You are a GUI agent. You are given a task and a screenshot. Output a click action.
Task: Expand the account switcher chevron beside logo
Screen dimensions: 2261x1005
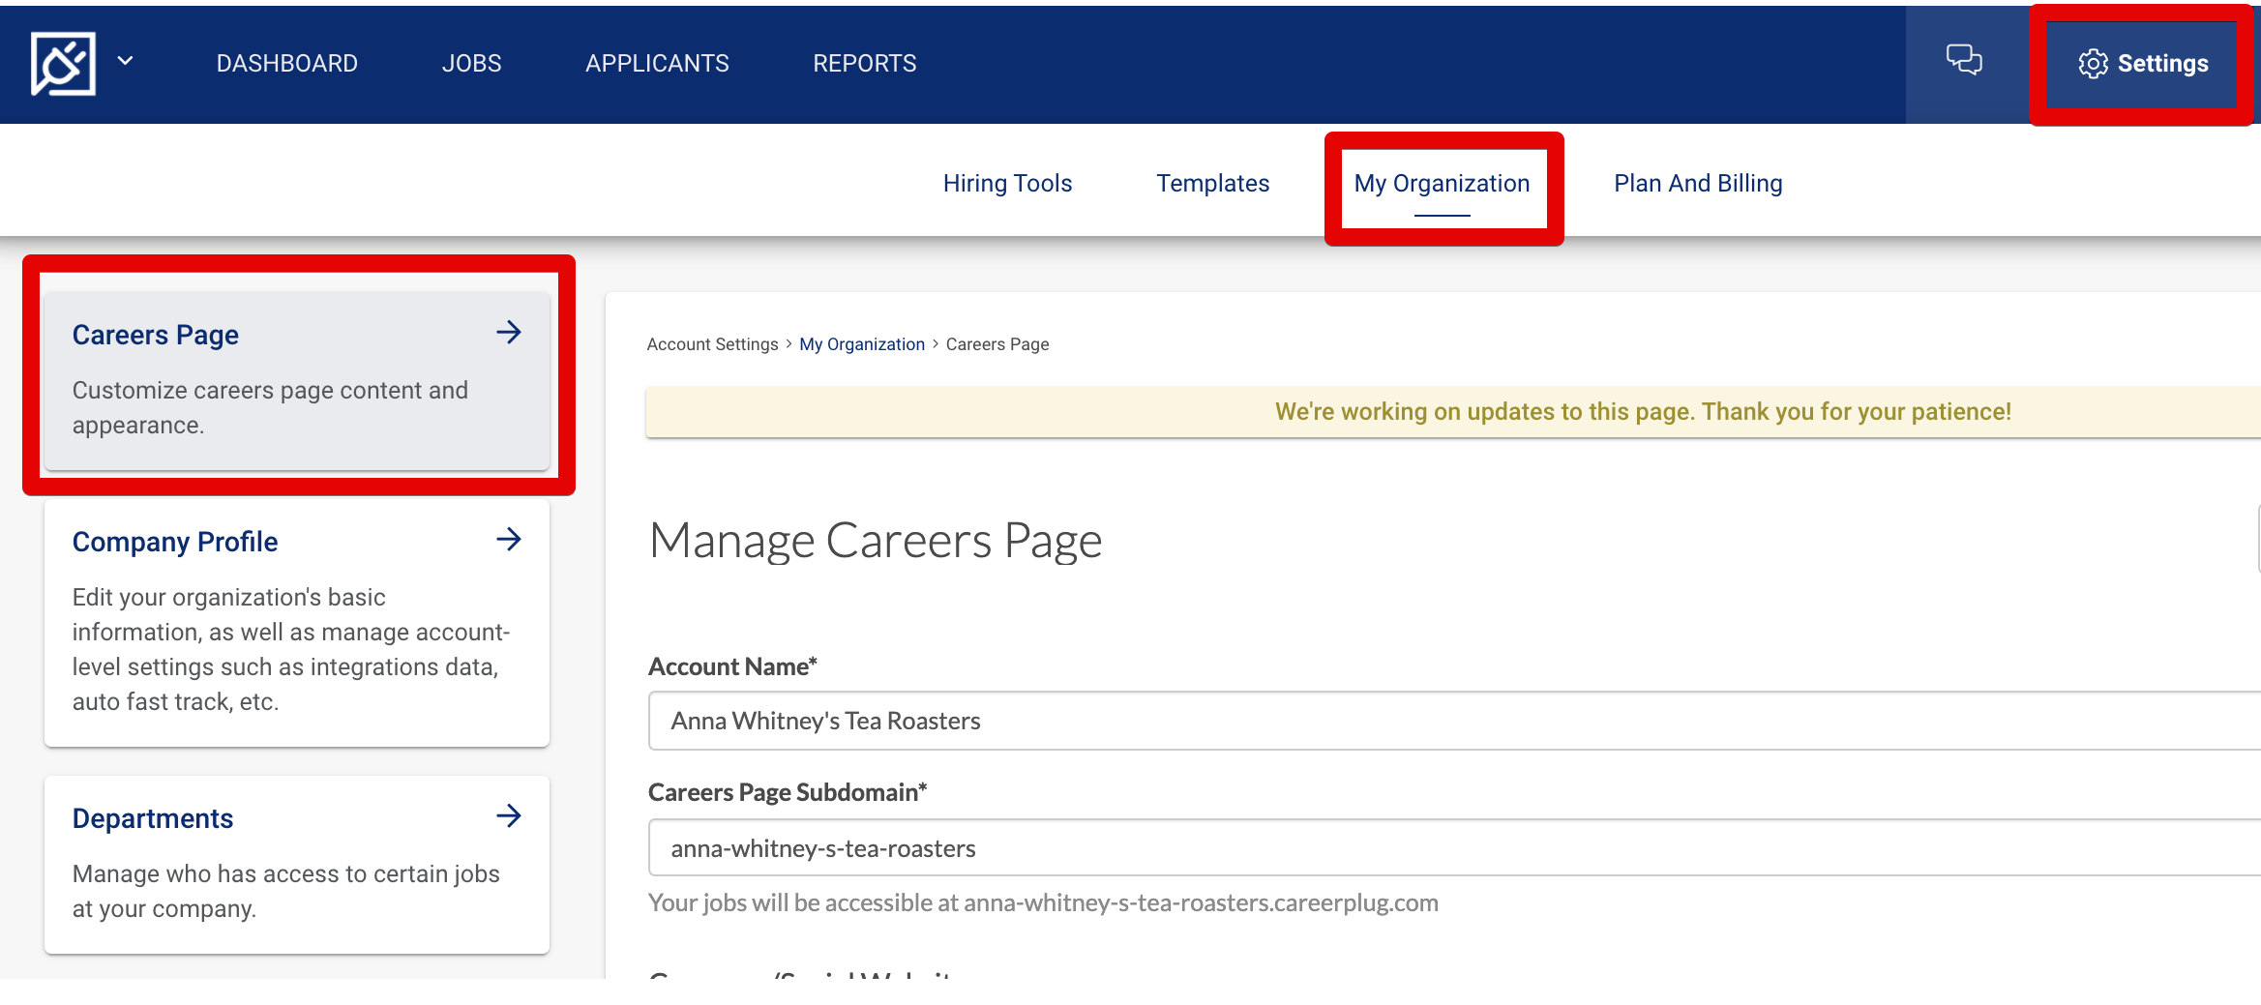tap(126, 61)
